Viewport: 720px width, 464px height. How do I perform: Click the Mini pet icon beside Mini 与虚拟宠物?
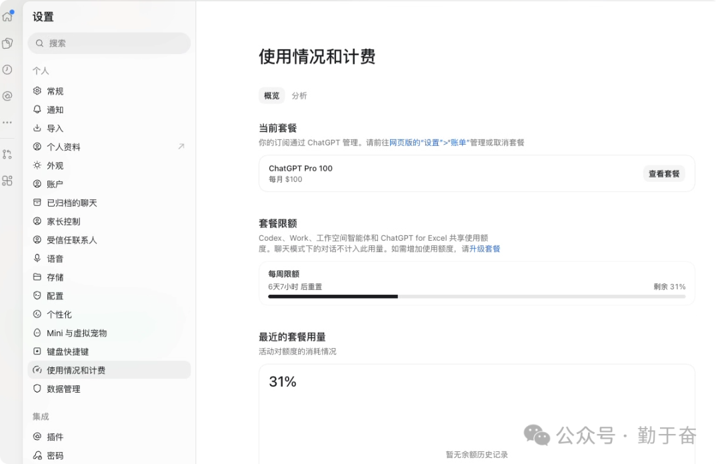pos(37,333)
